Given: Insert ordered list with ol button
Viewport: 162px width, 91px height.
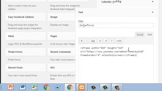Looking at the screenshot, I should 106,41.
